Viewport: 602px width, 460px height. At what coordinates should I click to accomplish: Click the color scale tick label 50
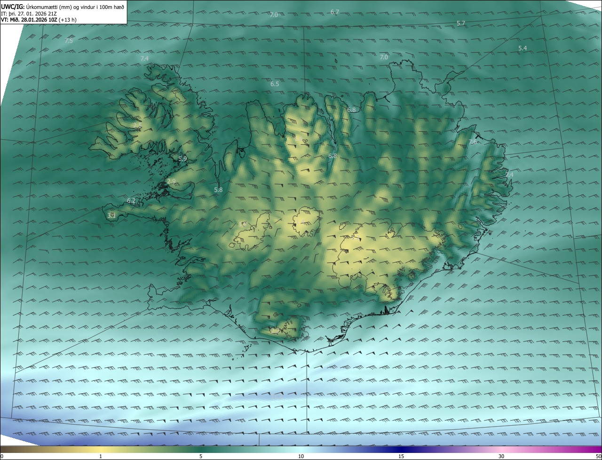point(598,456)
